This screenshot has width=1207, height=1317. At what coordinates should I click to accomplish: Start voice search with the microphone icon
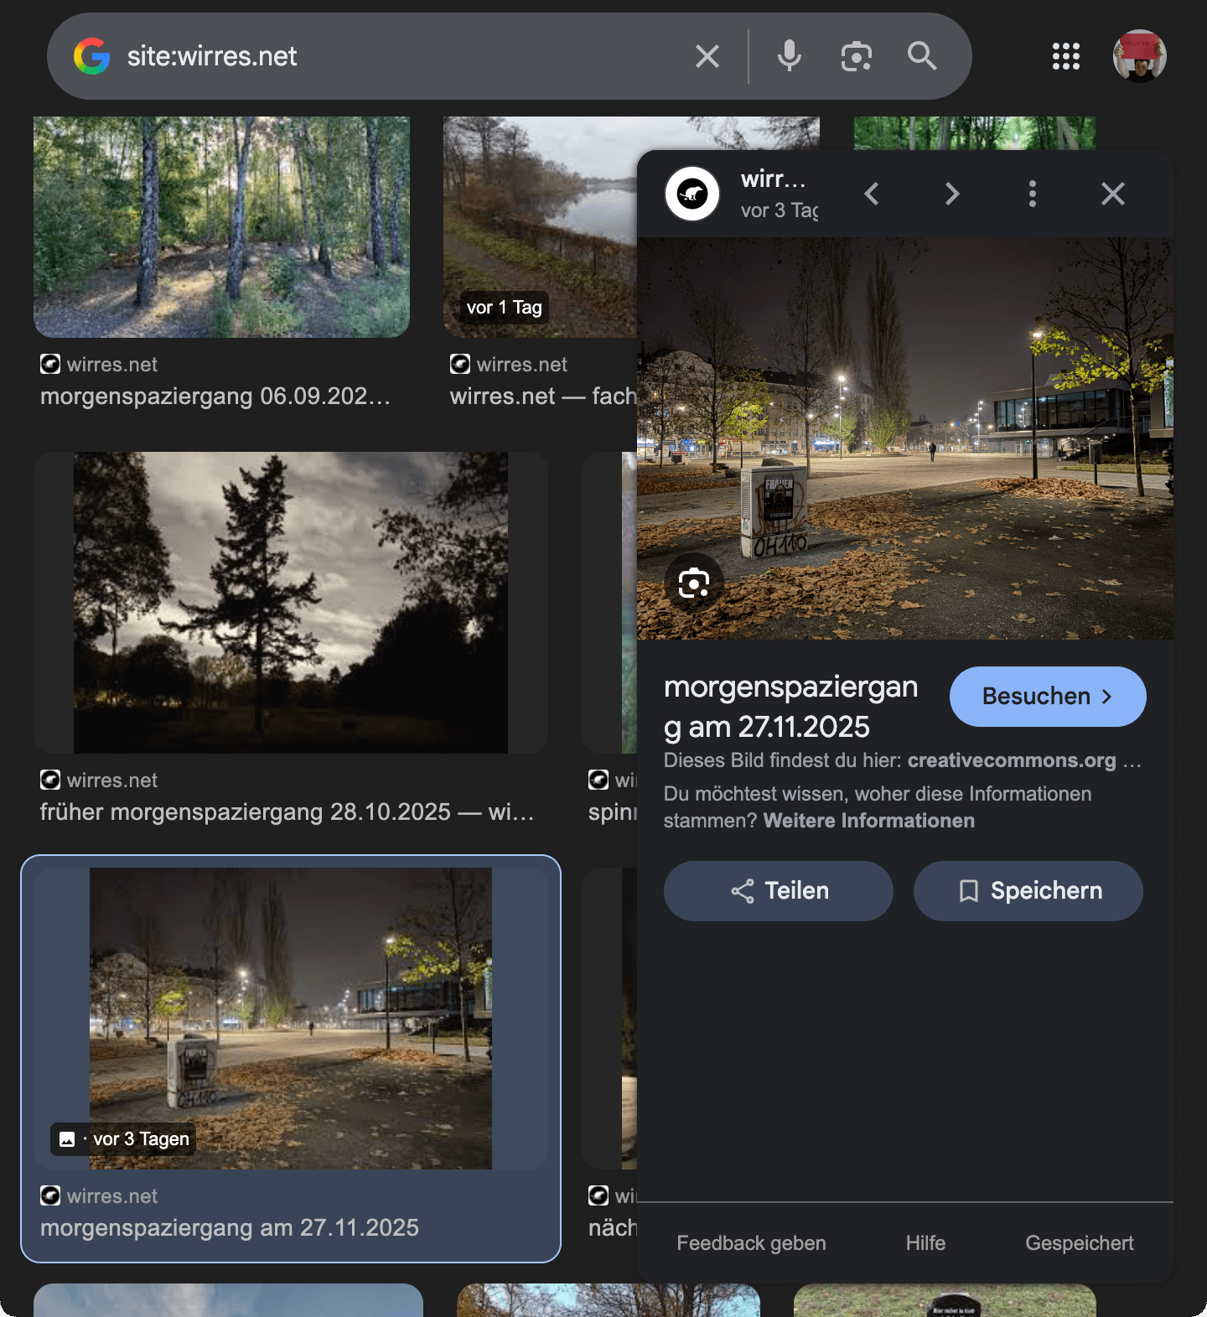coord(789,56)
